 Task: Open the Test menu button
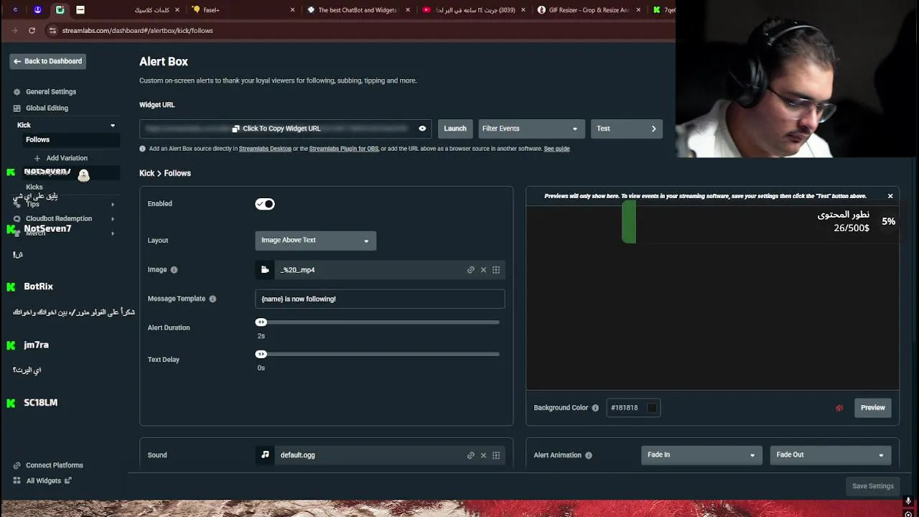626,129
